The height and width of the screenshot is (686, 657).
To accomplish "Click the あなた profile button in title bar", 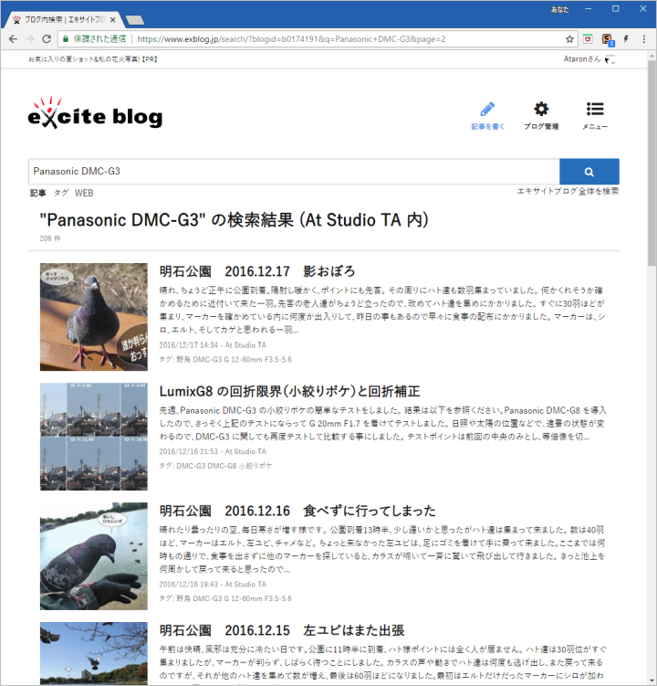I will pos(559,9).
